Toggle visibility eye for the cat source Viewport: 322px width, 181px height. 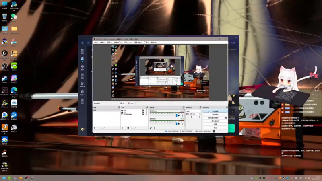(x=143, y=110)
